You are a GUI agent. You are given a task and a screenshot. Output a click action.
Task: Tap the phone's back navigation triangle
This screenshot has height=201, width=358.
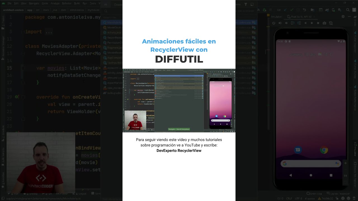291,175
